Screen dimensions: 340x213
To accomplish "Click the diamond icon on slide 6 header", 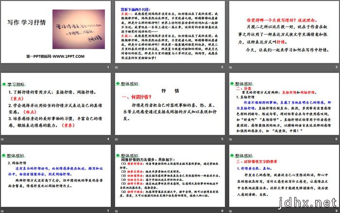I will (232, 77).
